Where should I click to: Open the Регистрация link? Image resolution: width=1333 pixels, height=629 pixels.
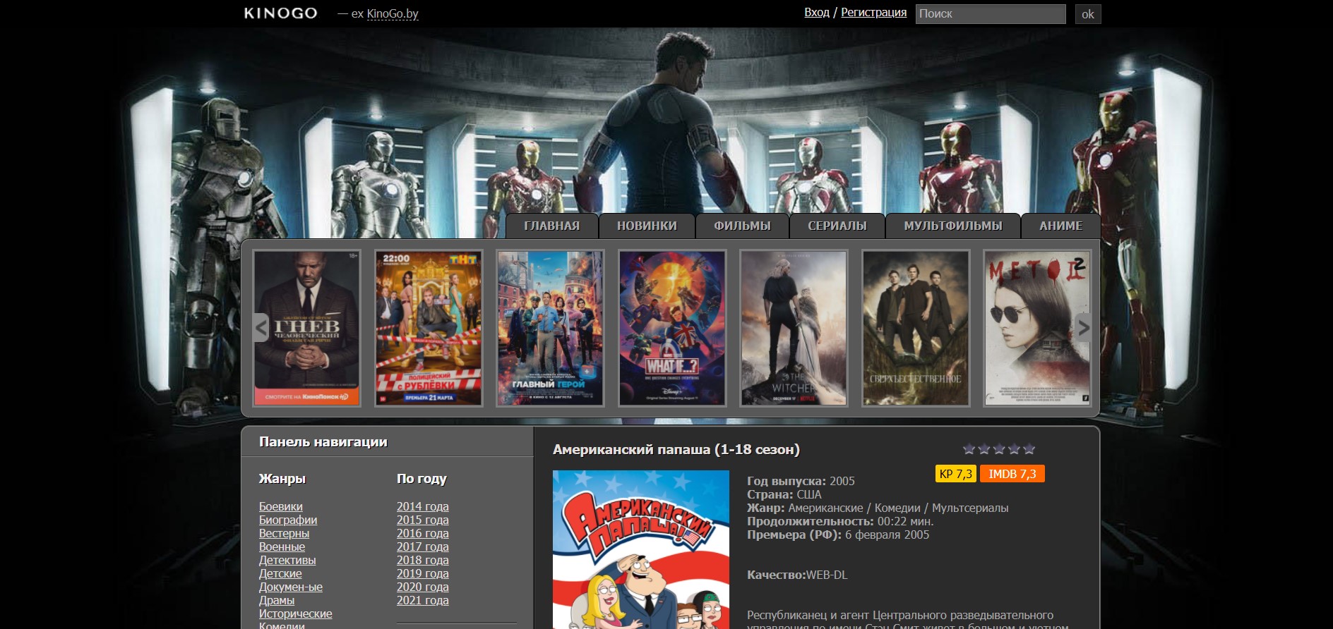pos(874,13)
